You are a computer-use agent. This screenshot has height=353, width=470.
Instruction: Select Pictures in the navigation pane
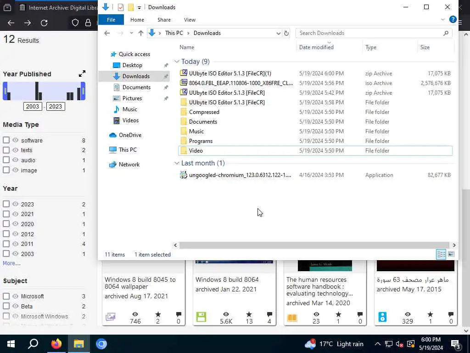pos(132,98)
